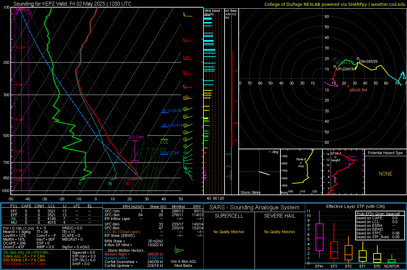Click the 700-500mb LR = 8.1 C/km line

click(x=24, y=264)
